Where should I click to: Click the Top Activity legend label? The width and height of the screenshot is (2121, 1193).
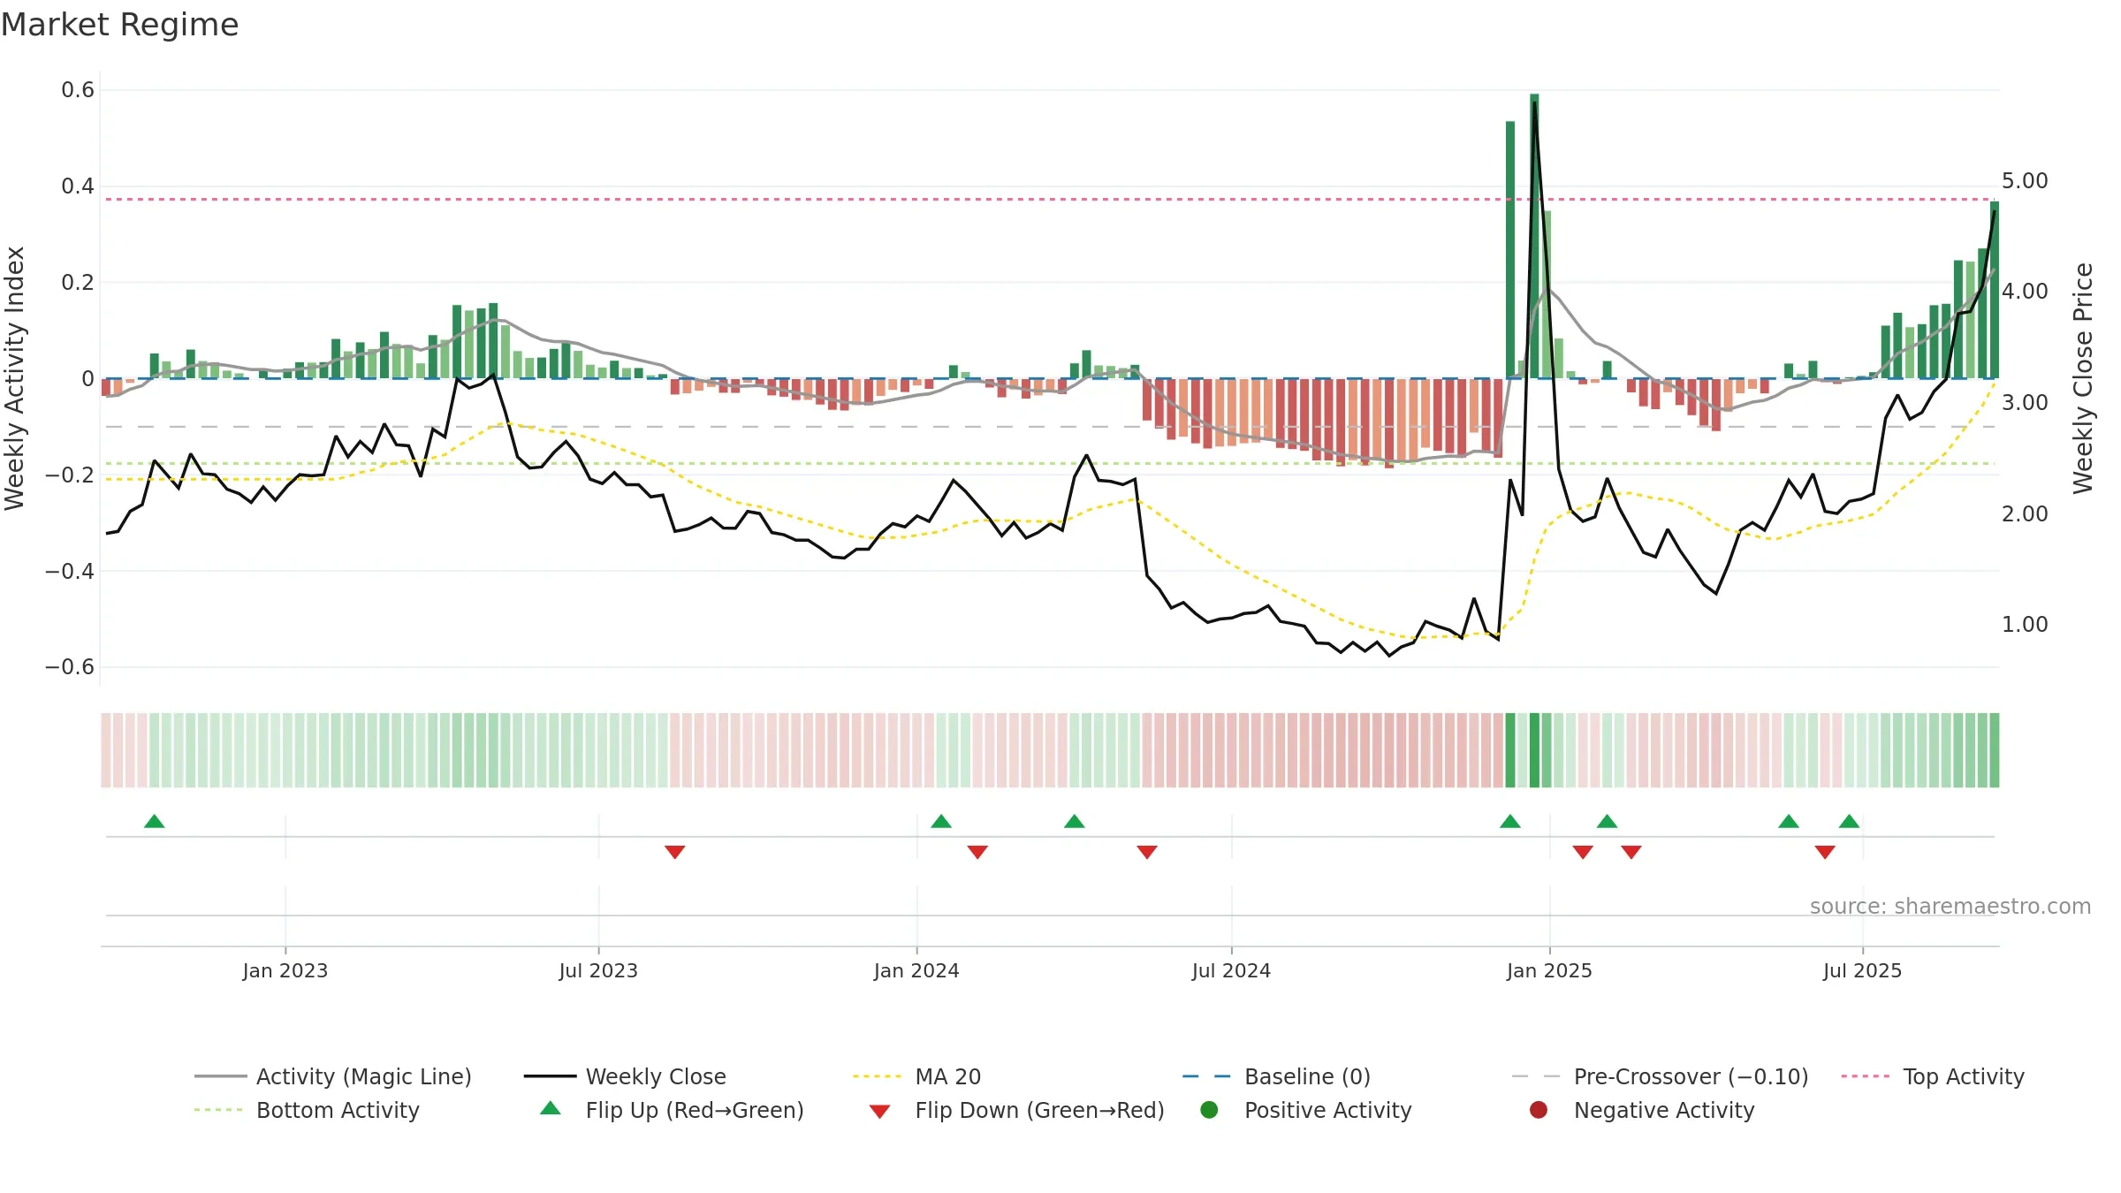[x=1963, y=1076]
